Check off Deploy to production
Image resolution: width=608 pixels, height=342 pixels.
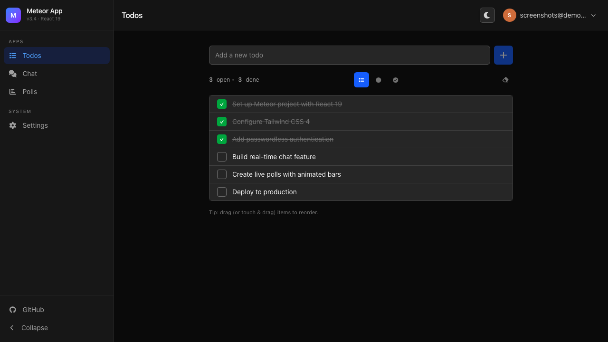221,192
